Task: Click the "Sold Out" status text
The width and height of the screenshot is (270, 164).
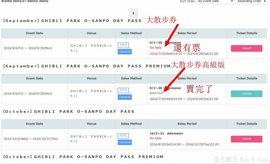Action: pos(156,93)
